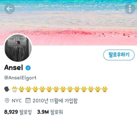Tap the second baby chick emoji
The width and height of the screenshot is (137, 122).
coord(28,89)
